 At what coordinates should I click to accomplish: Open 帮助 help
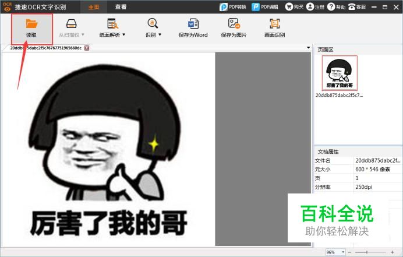(x=336, y=7)
